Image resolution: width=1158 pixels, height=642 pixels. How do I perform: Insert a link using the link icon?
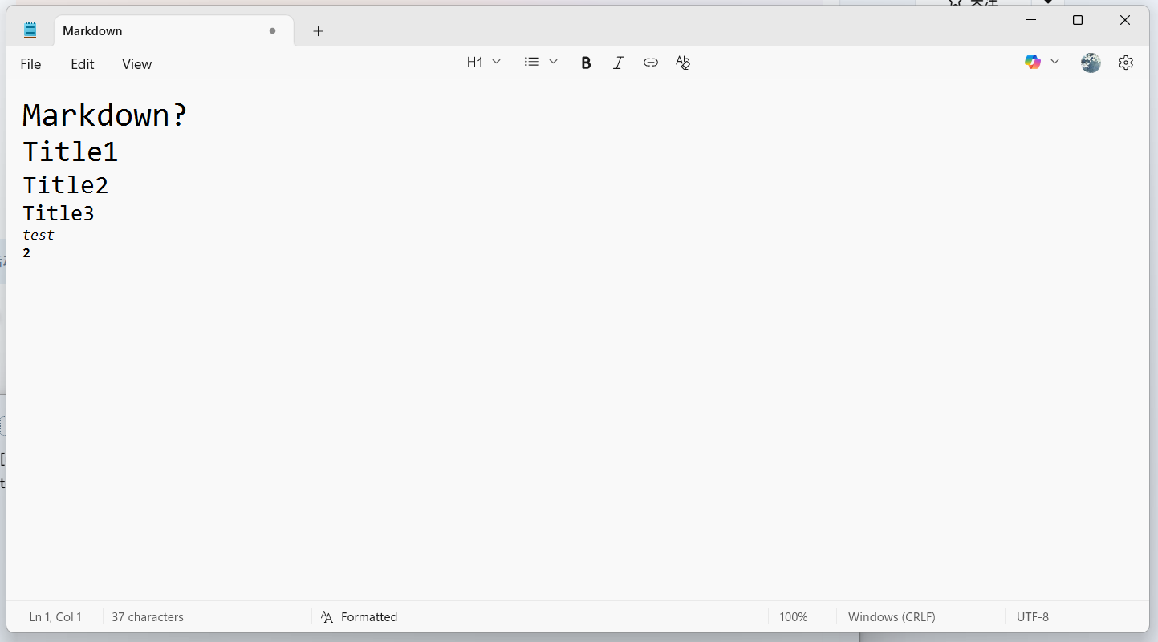(x=651, y=63)
